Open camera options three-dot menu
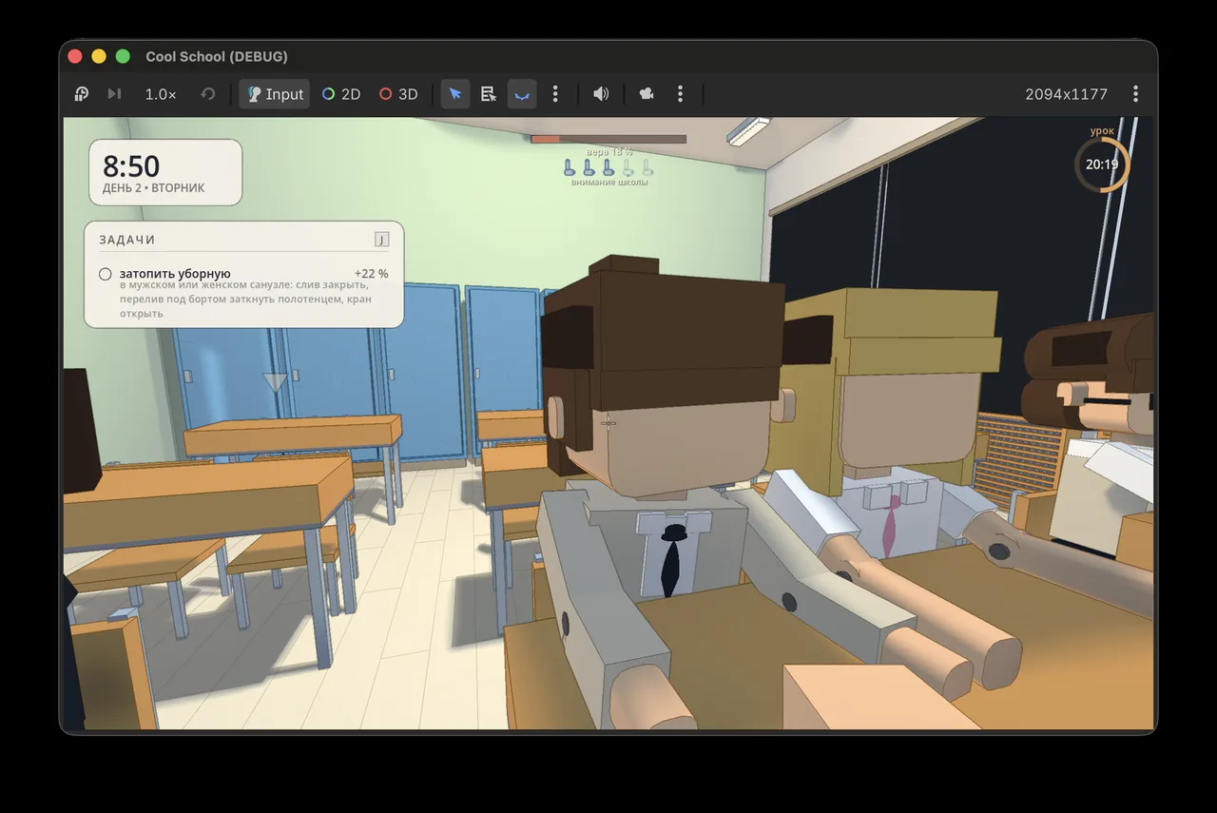Image resolution: width=1217 pixels, height=813 pixels. coord(680,94)
